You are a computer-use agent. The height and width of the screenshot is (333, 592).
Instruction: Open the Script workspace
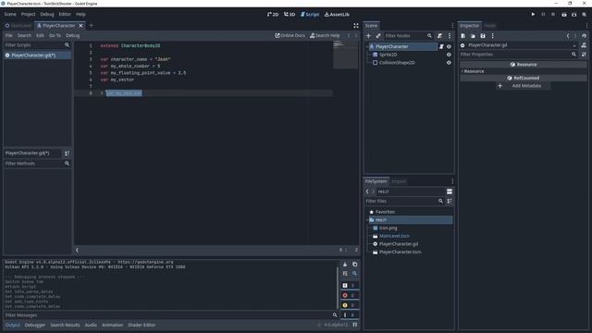(310, 15)
